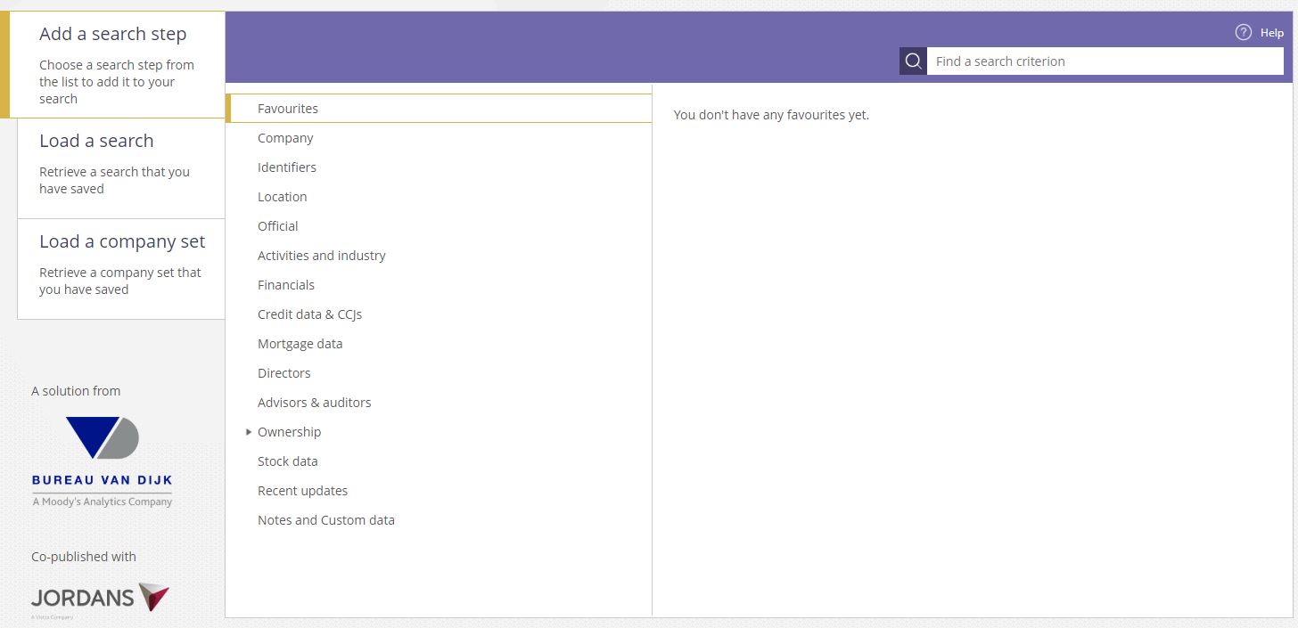Open the Directors category
This screenshot has width=1298, height=628.
point(283,373)
